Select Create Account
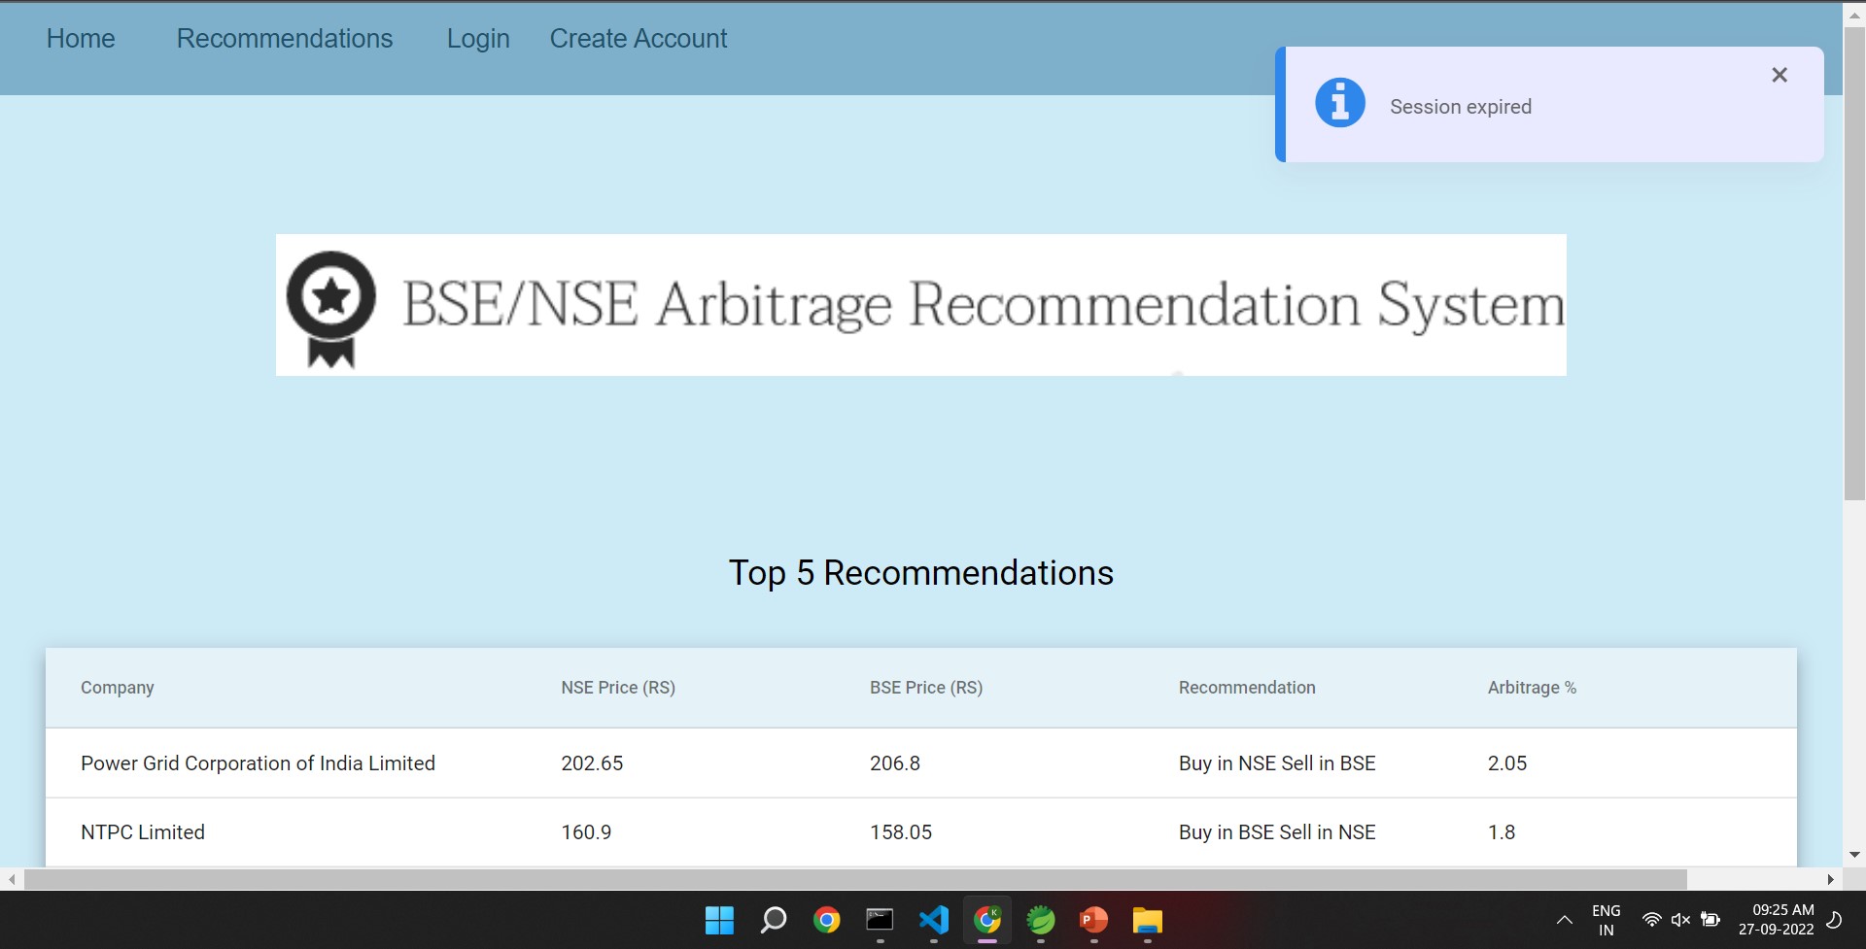Screen dimensions: 1866x949 click(x=639, y=38)
